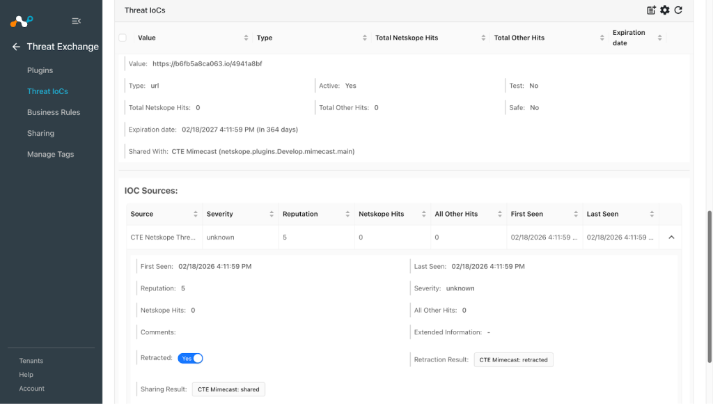Sort IOC Sources by Severity
The width and height of the screenshot is (713, 404).
[272, 214]
